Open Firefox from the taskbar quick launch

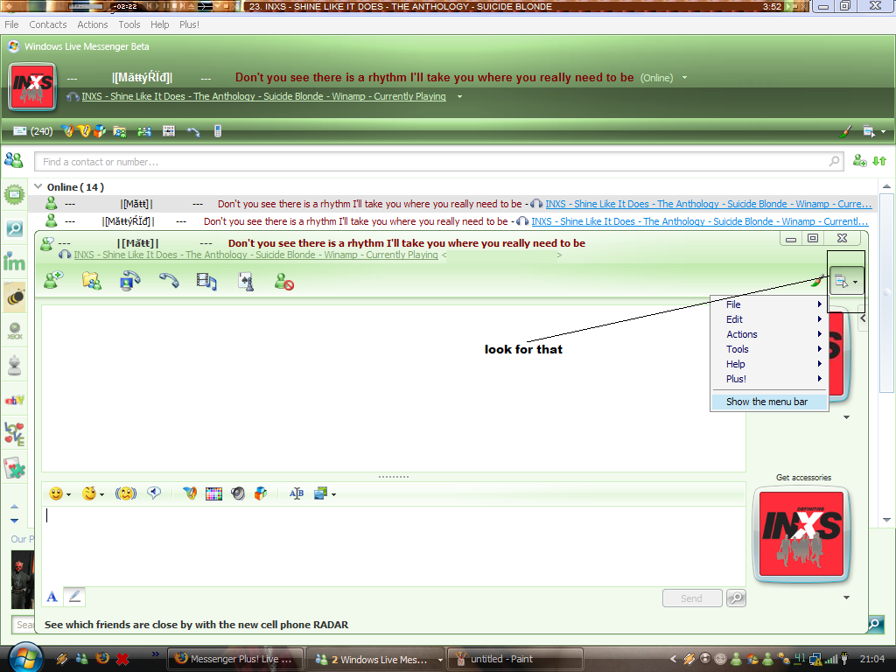(x=102, y=658)
